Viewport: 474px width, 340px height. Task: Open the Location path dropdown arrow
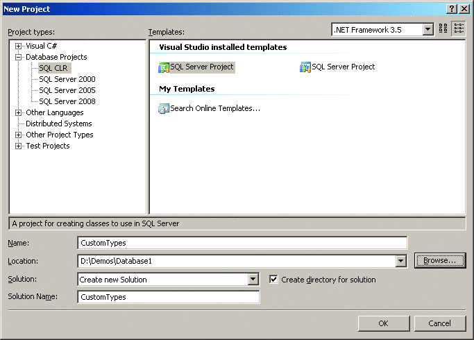tap(401, 261)
